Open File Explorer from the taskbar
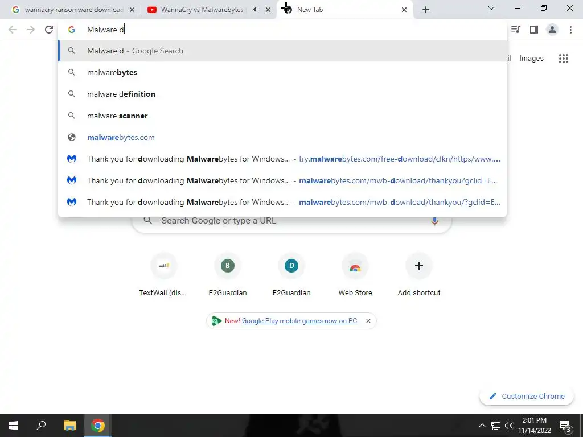 click(x=69, y=426)
